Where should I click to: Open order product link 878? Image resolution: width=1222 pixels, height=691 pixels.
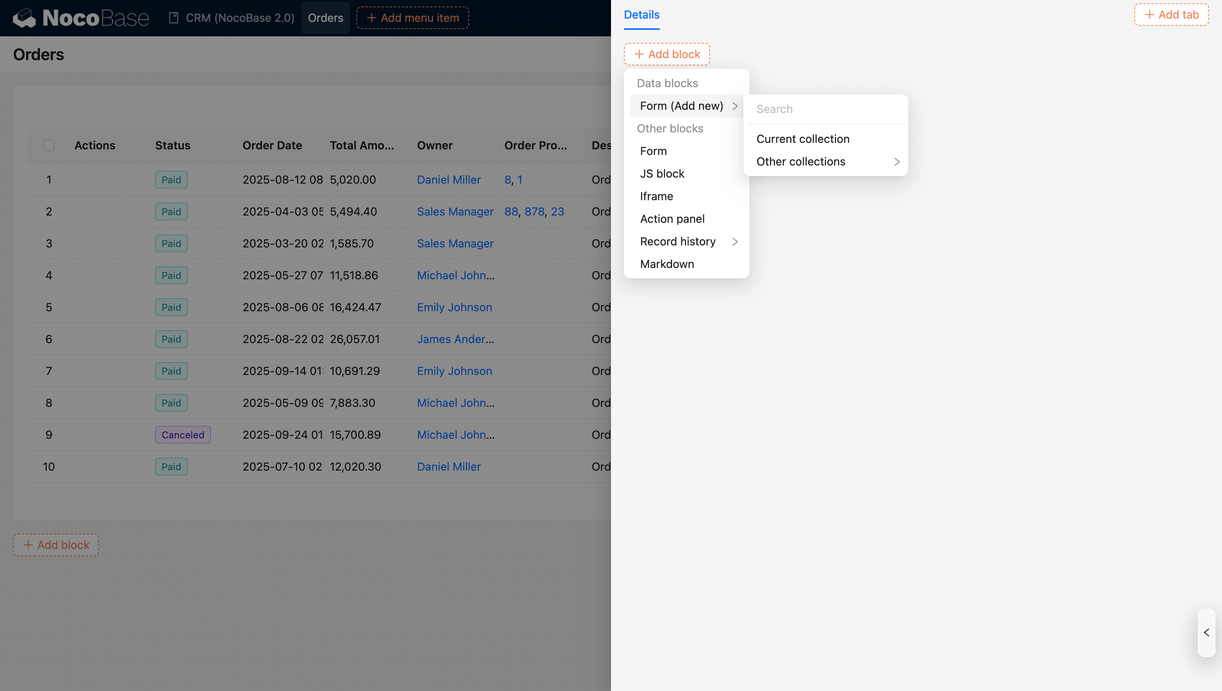coord(534,211)
